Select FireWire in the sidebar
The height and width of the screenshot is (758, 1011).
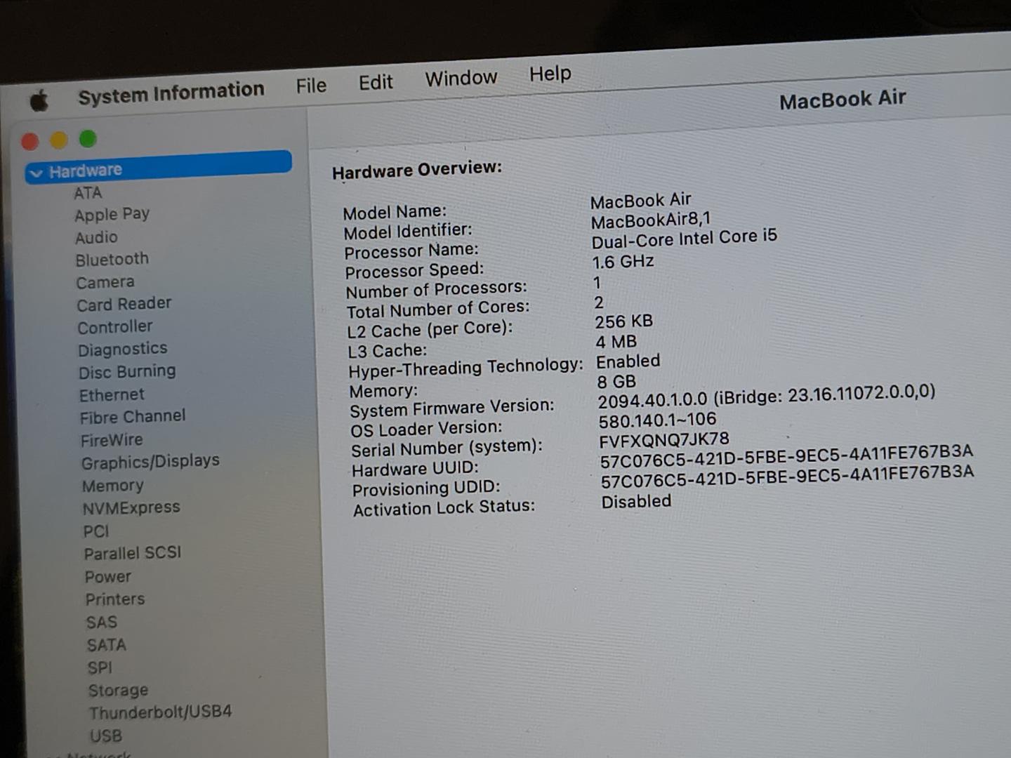(x=112, y=440)
